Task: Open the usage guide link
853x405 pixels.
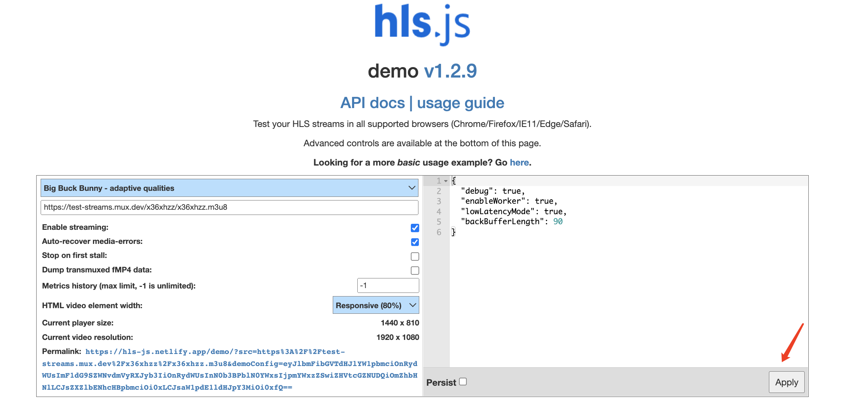Action: (x=460, y=103)
